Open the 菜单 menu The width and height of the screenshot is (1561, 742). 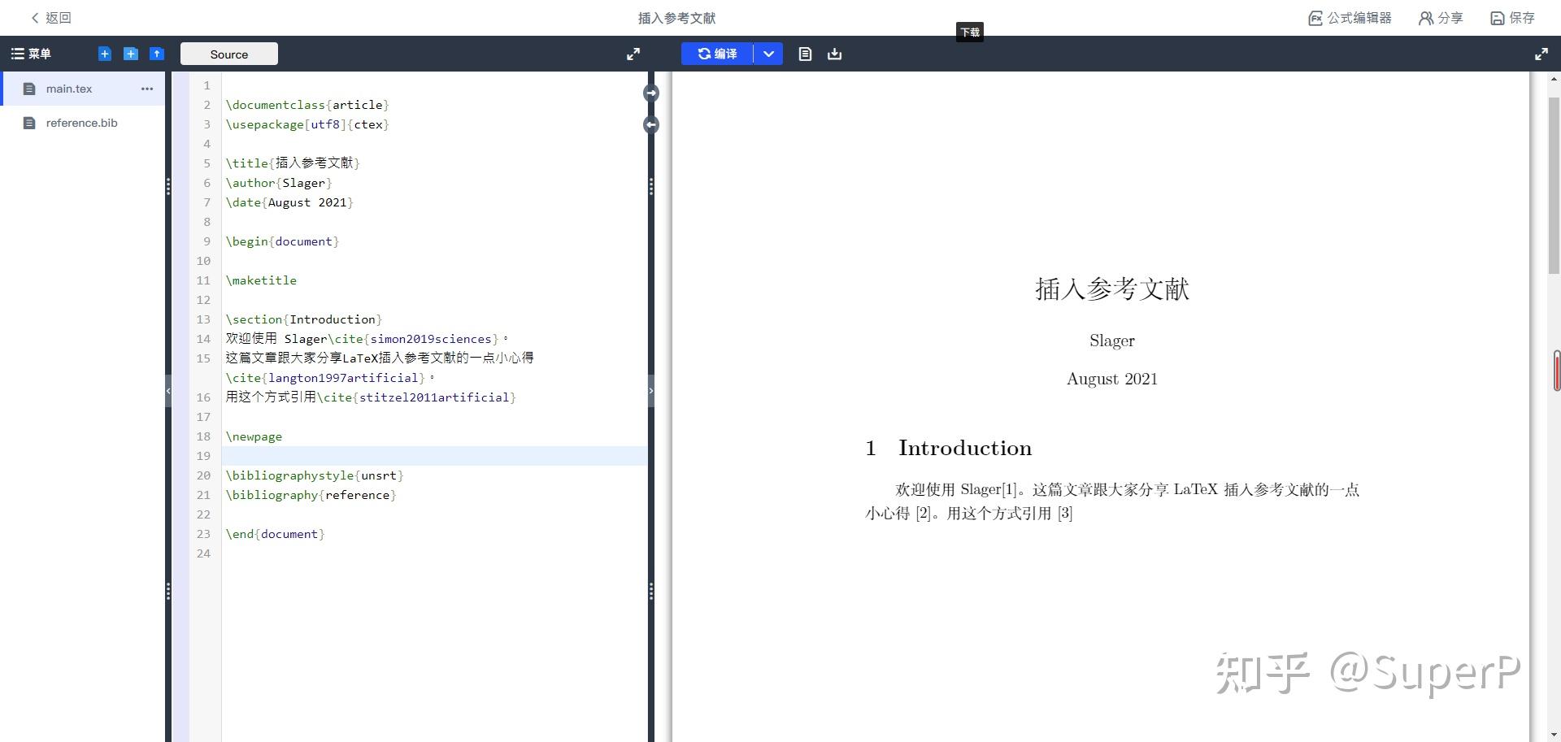[x=31, y=54]
